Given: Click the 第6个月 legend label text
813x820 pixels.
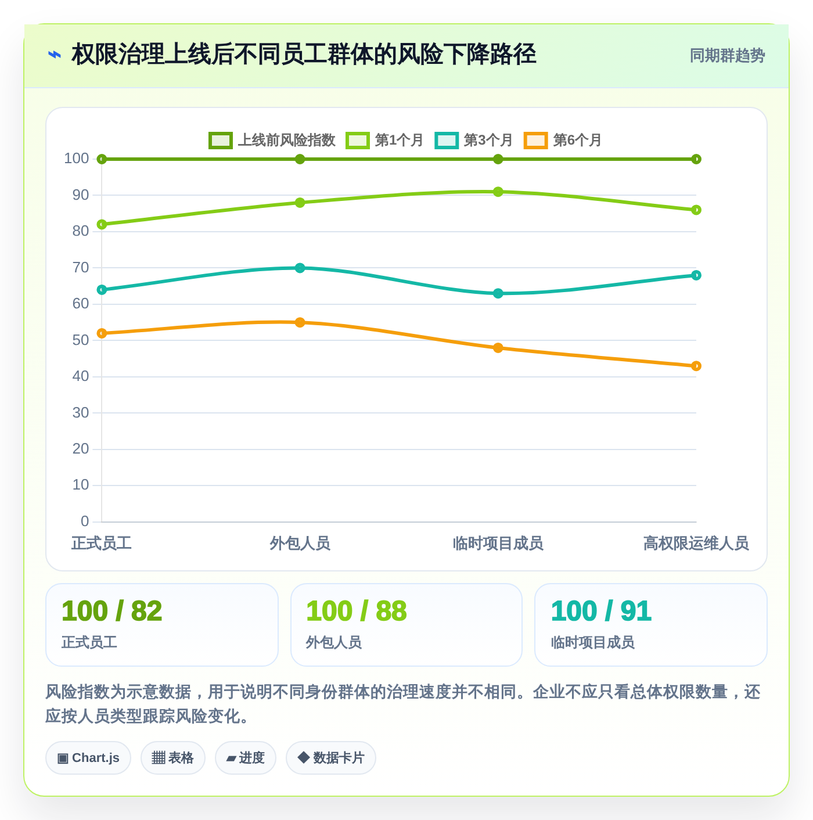Looking at the screenshot, I should [577, 141].
